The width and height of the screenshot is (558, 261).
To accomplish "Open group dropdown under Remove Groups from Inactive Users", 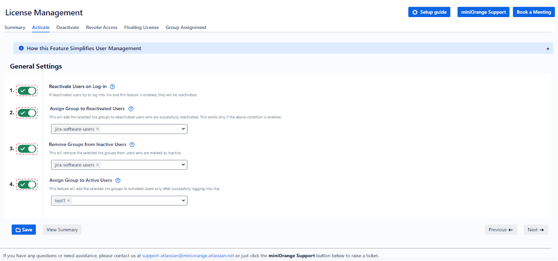I will pyautogui.click(x=119, y=165).
